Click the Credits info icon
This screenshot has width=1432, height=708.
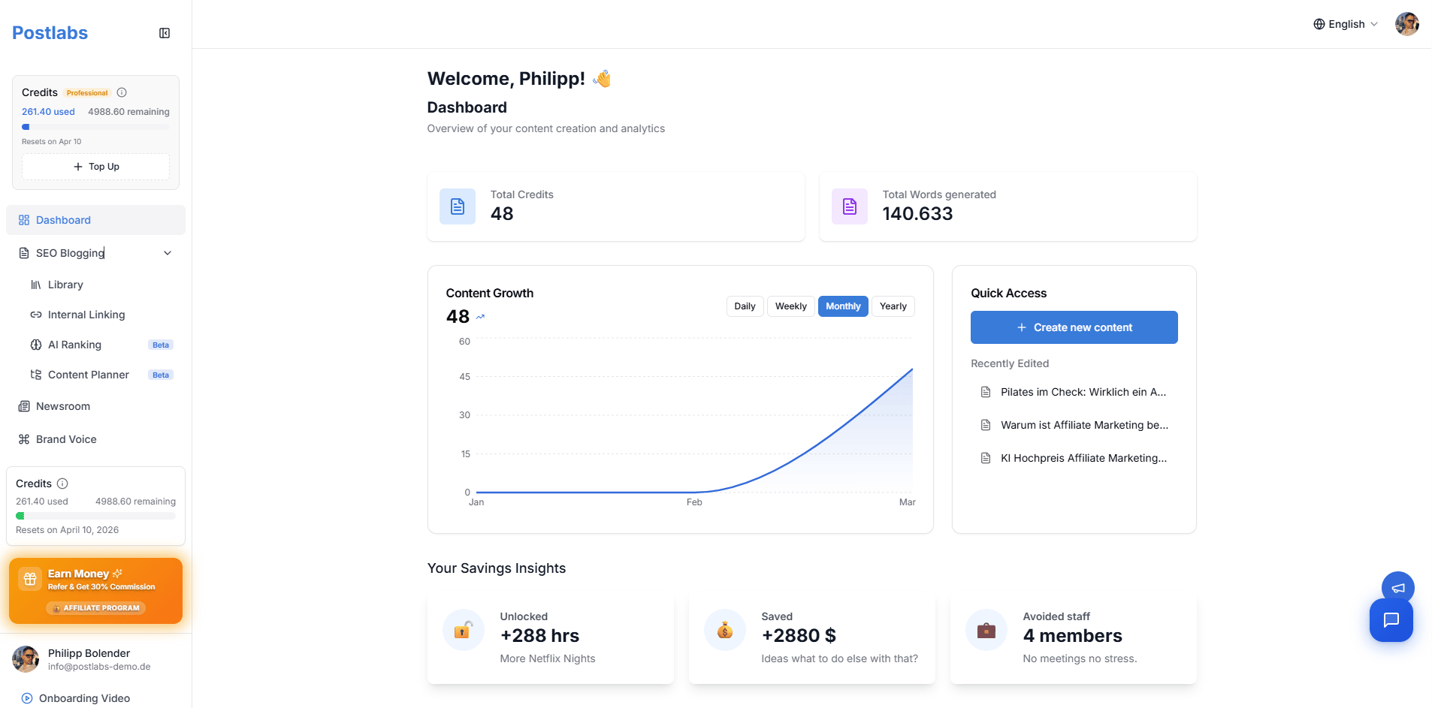(x=122, y=92)
